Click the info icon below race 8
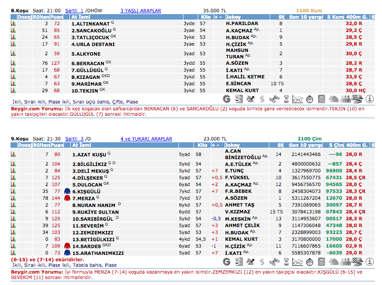The width and height of the screenshot is (382, 285). point(369,98)
